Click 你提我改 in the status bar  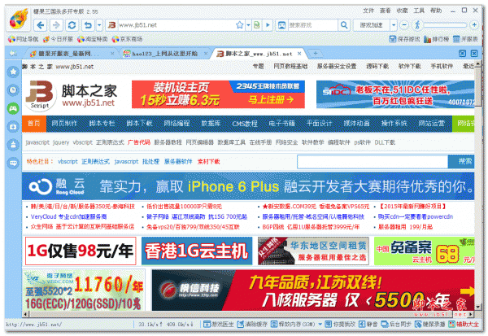[x=340, y=325]
